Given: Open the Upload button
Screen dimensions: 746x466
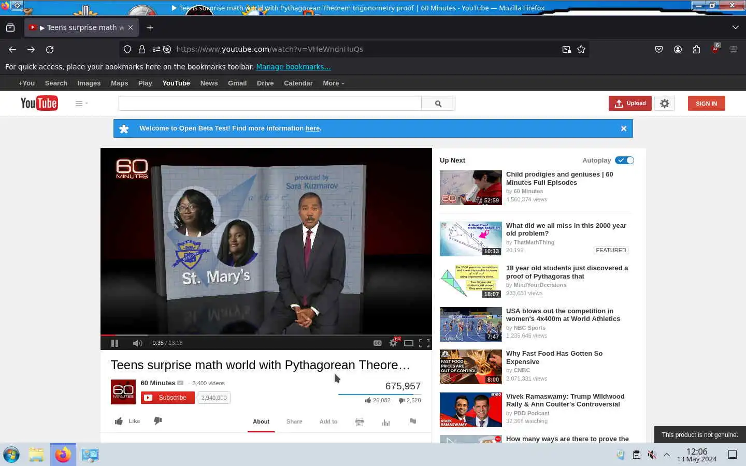Looking at the screenshot, I should point(630,104).
